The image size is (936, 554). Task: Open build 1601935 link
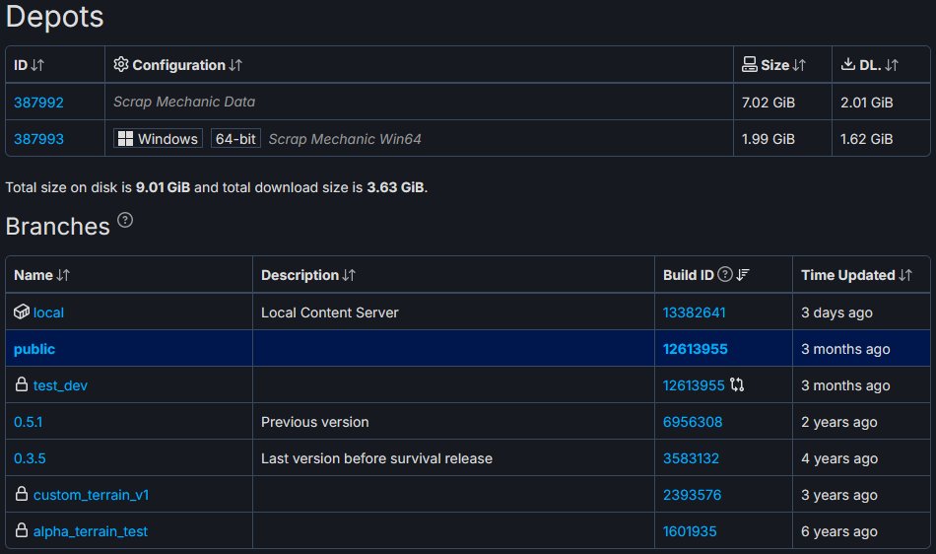pos(690,531)
